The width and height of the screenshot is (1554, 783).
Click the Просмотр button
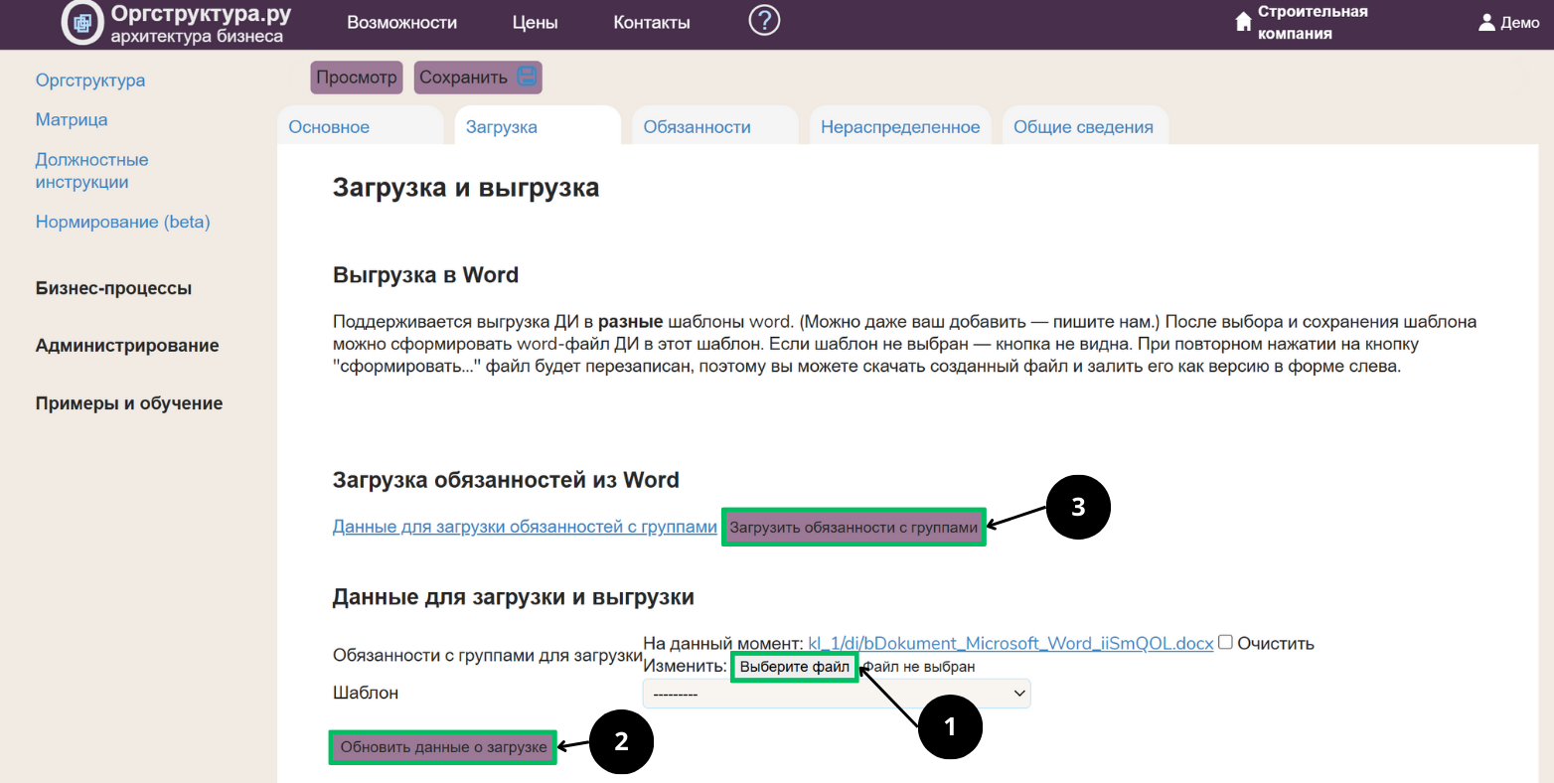tap(357, 77)
